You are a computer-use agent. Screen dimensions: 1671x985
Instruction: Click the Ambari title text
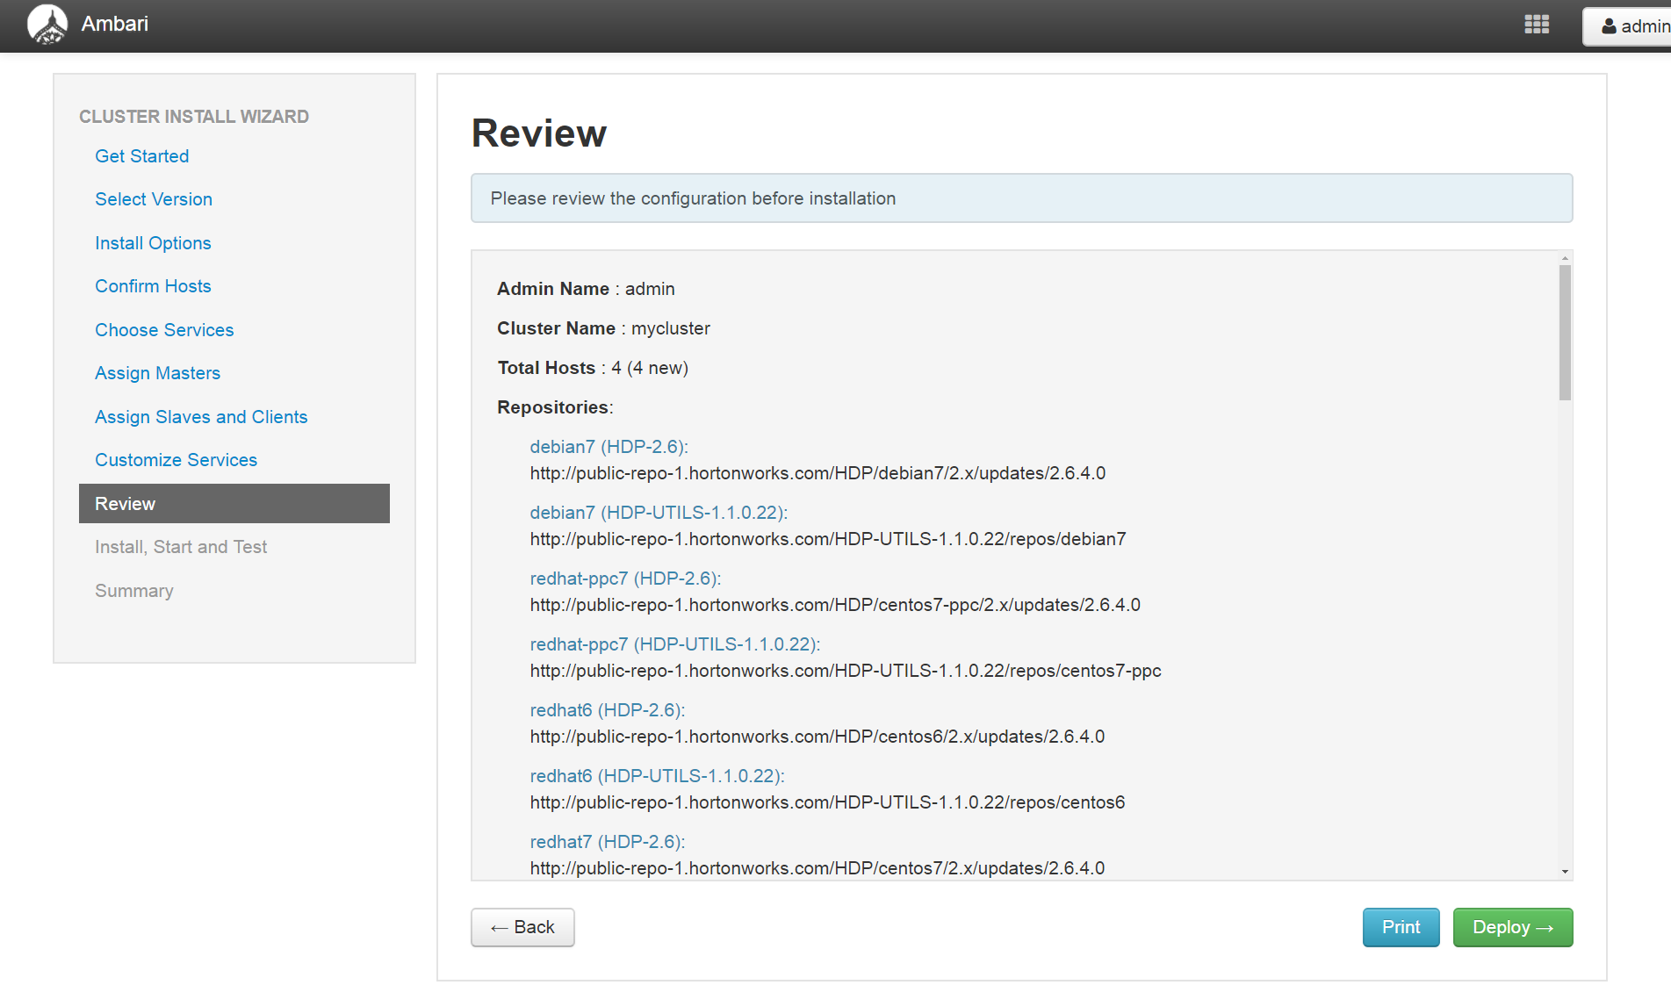(115, 24)
